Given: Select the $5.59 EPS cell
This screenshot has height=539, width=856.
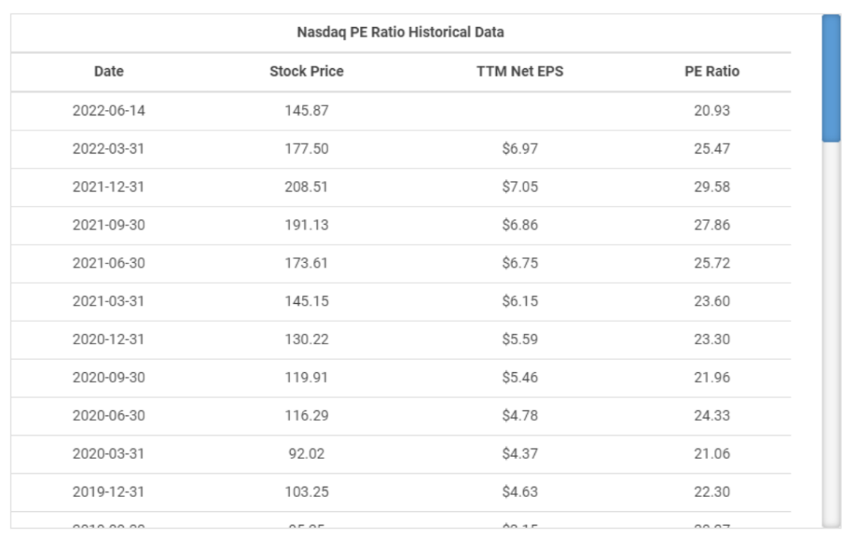Looking at the screenshot, I should click(519, 339).
